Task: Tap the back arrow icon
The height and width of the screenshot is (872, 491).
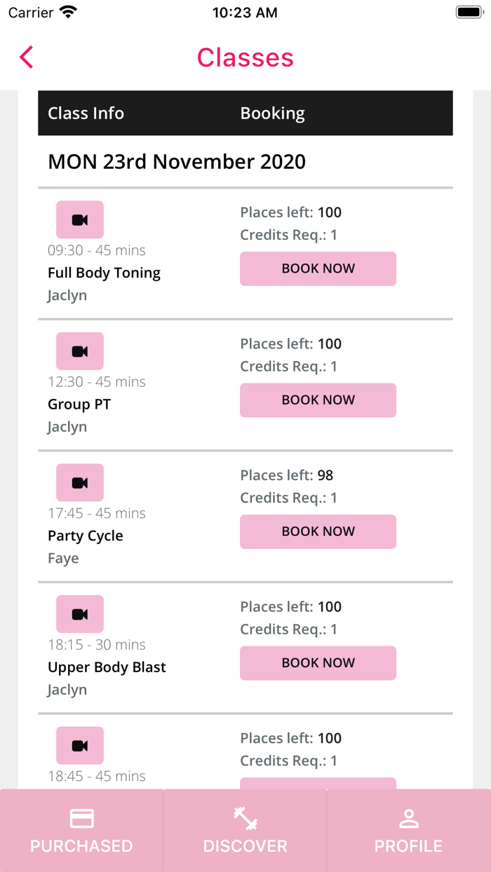Action: (27, 57)
